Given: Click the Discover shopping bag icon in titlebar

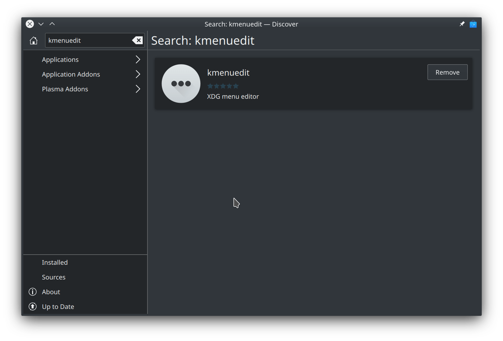Looking at the screenshot, I should click(473, 24).
